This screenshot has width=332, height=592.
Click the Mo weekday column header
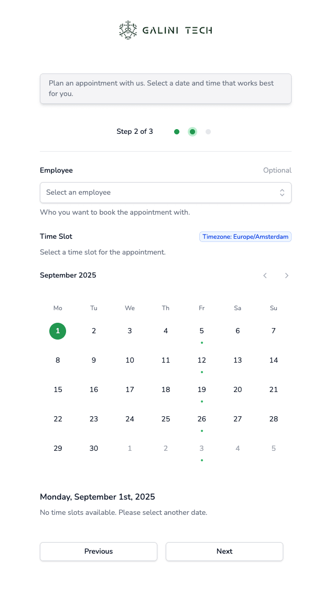58,308
